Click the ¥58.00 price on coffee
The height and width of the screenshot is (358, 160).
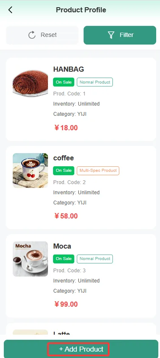(66, 216)
